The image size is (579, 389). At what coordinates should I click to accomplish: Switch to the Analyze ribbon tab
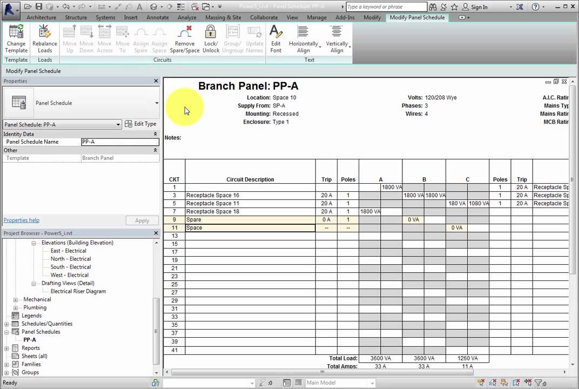(187, 17)
